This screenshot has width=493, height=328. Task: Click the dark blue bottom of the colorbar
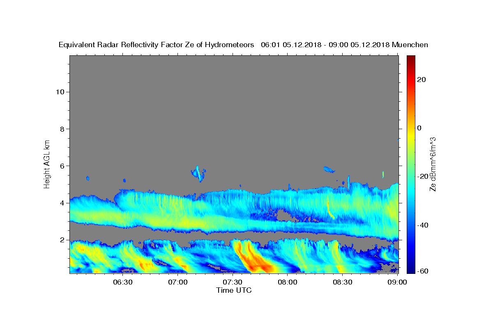(410, 270)
